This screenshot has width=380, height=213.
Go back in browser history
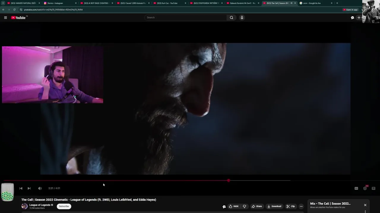pos(3,10)
